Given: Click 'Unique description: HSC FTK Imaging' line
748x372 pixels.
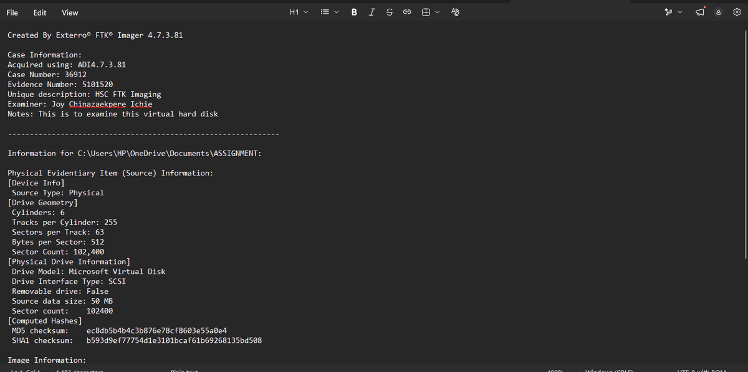Looking at the screenshot, I should pos(84,95).
